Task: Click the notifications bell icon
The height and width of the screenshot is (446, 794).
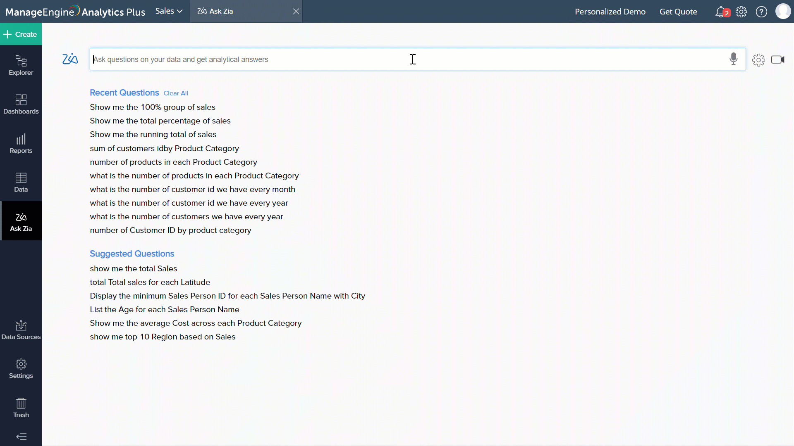Action: [x=720, y=12]
